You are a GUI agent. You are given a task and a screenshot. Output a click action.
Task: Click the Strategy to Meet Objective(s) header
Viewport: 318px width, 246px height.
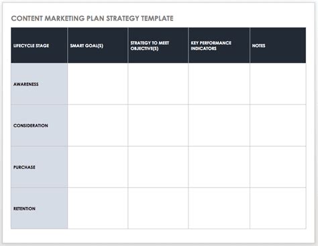(158, 46)
